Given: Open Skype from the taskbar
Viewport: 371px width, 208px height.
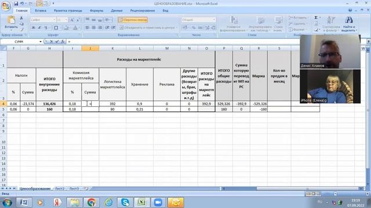Looking at the screenshot, I should (125, 202).
